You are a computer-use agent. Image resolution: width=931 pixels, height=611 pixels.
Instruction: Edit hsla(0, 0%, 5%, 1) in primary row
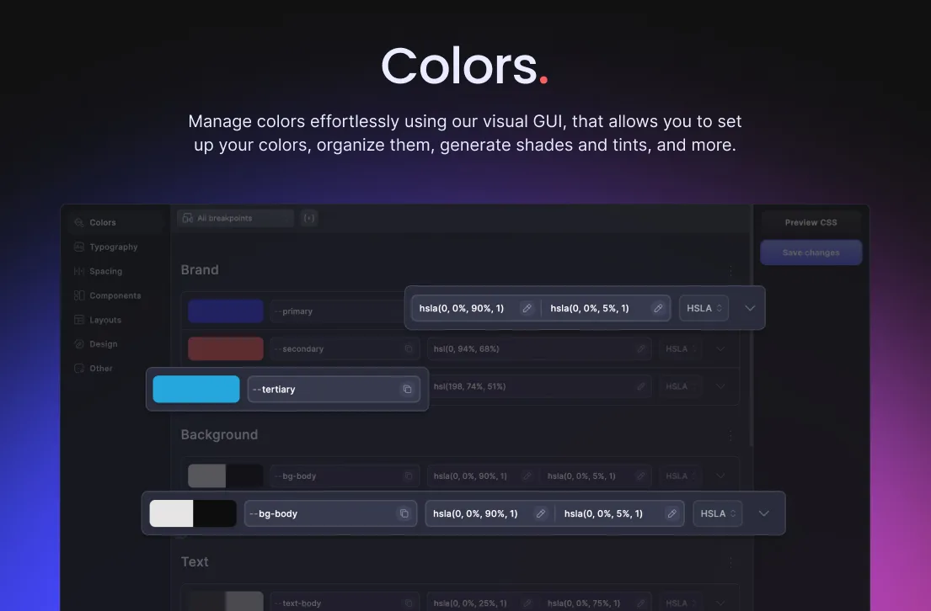pyautogui.click(x=658, y=309)
